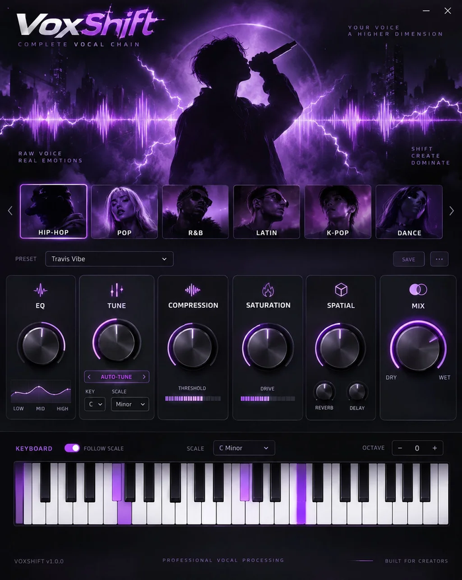Click the Saturation main knob

coord(267,347)
